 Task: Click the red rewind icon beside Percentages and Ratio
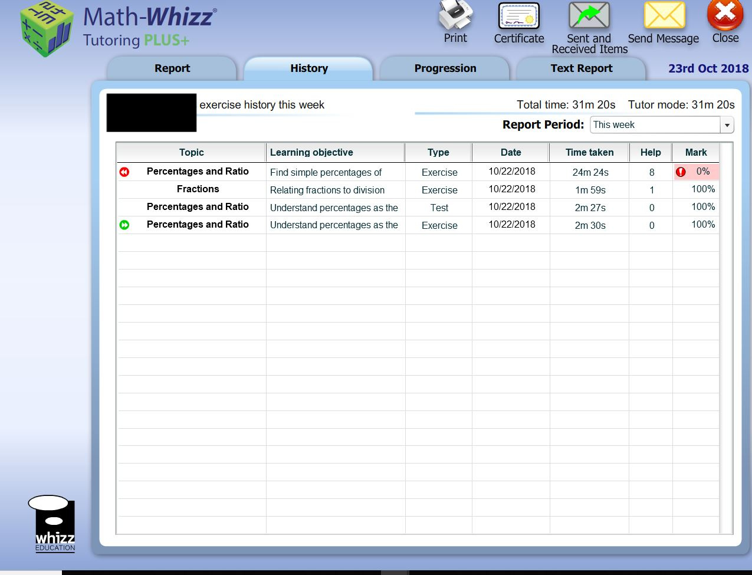pos(124,172)
